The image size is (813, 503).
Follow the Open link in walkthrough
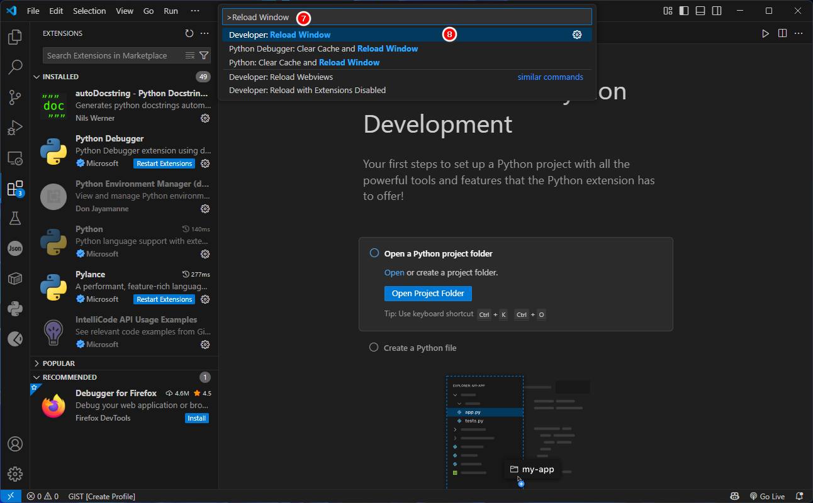click(395, 273)
